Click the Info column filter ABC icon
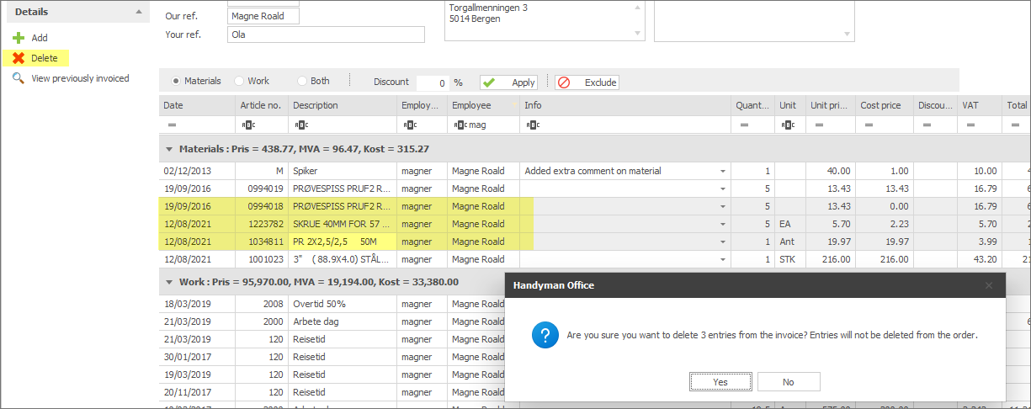This screenshot has height=409, width=1031. point(533,125)
